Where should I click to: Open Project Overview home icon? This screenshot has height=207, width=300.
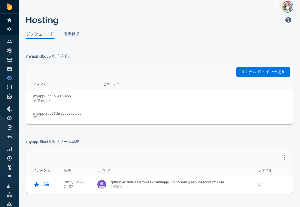pos(9,20)
